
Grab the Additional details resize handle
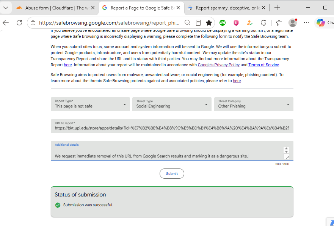click(x=287, y=157)
